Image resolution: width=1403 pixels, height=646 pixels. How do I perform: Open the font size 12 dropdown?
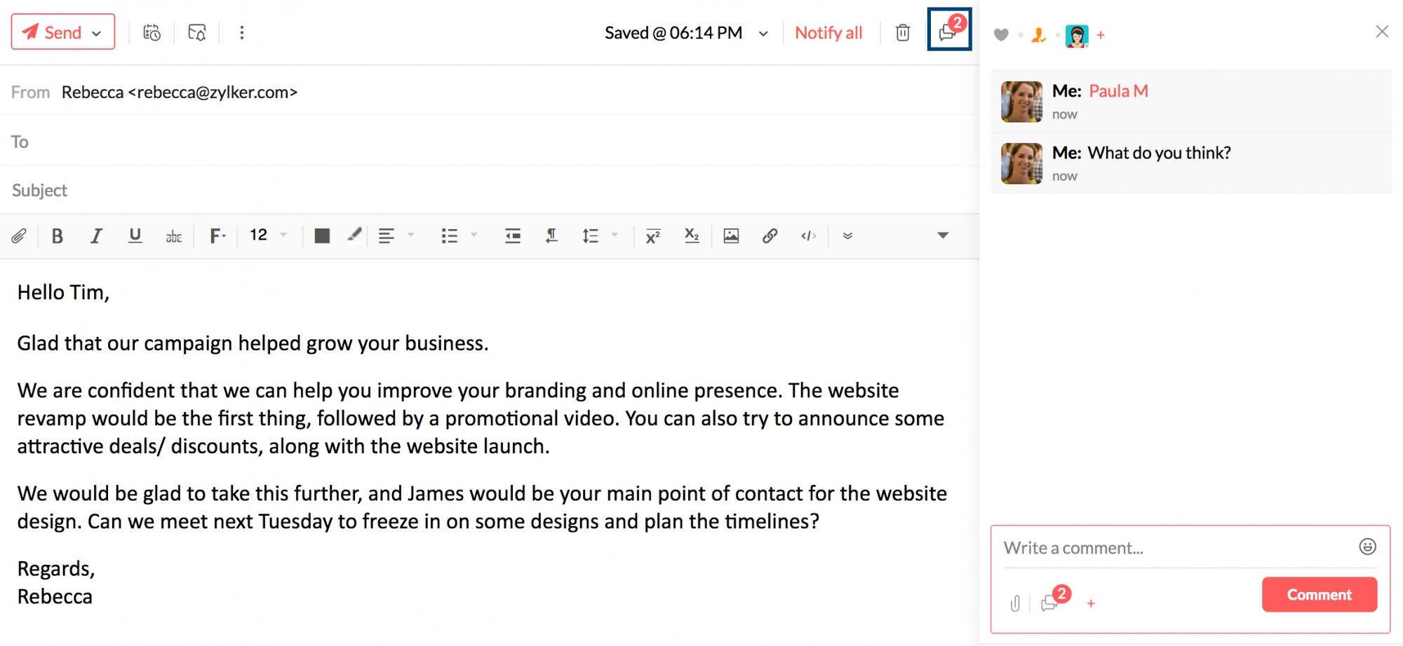[268, 235]
